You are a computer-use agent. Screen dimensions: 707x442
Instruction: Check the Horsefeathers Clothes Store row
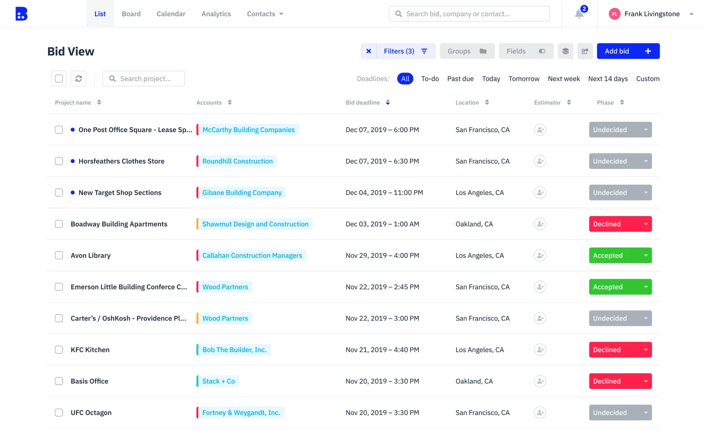click(59, 161)
